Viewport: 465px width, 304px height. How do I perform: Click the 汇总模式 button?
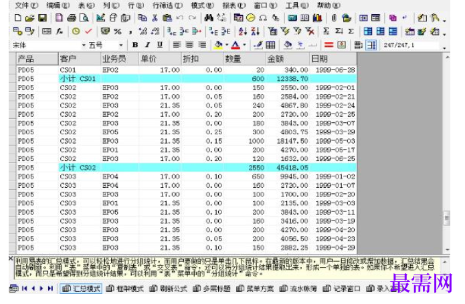(81, 289)
